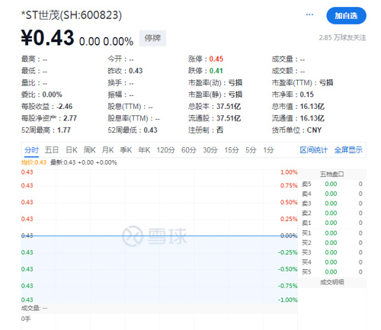Switch to the 日K chart tab
The height and width of the screenshot is (330, 381).
click(x=72, y=150)
